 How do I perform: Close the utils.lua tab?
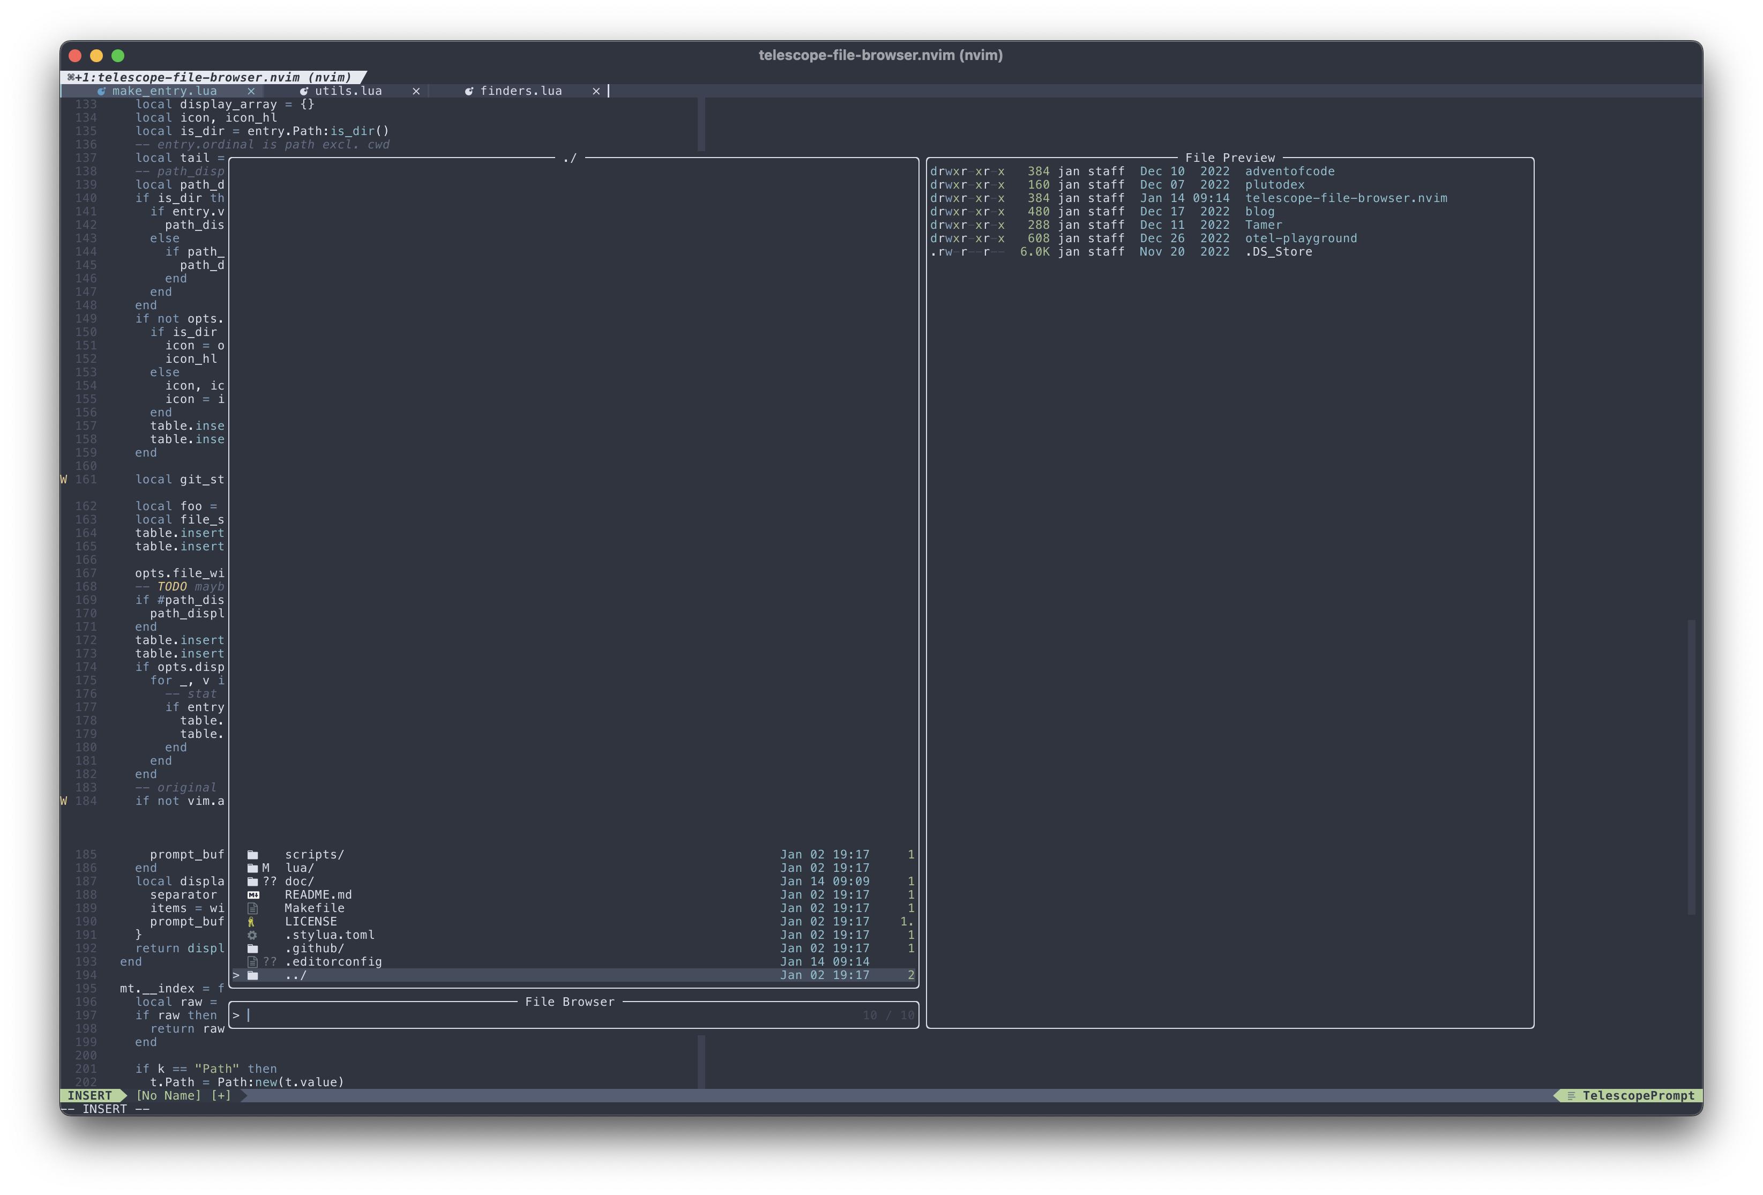point(416,91)
